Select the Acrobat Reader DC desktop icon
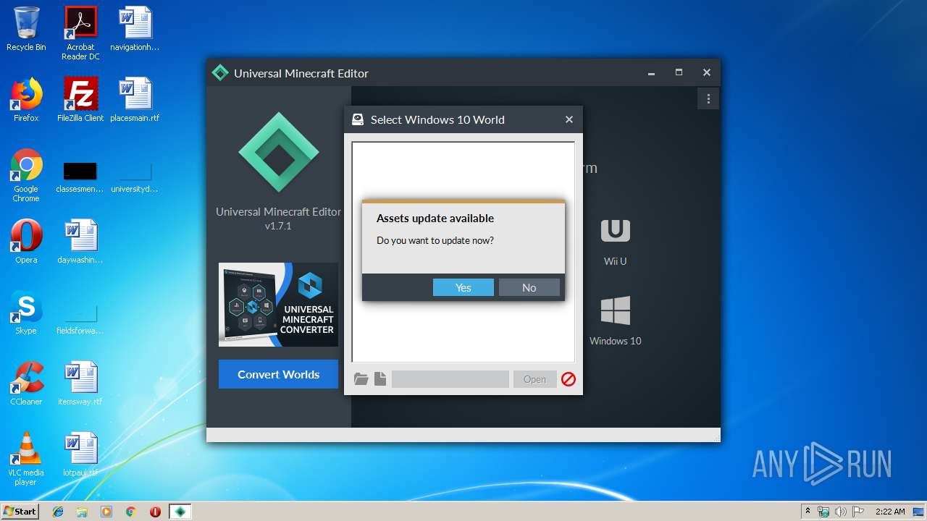927x521 pixels. coord(80,33)
